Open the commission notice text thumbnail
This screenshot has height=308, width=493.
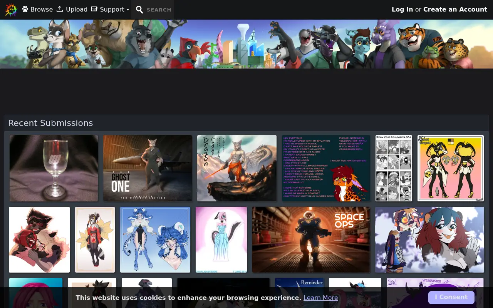(326, 168)
